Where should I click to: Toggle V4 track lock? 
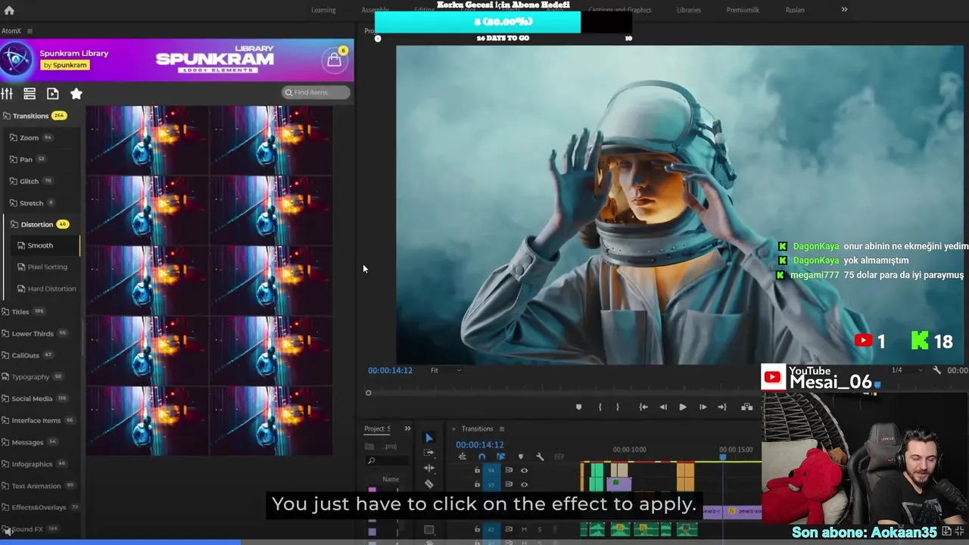click(x=477, y=470)
